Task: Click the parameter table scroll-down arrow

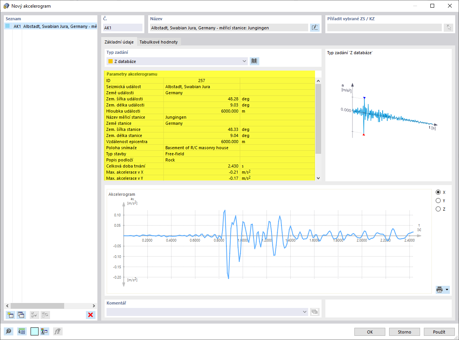Action: click(318, 178)
